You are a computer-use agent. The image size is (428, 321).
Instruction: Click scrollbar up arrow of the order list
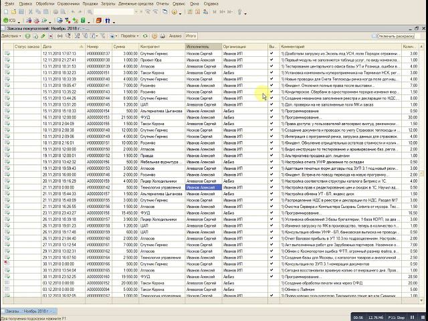click(x=421, y=47)
